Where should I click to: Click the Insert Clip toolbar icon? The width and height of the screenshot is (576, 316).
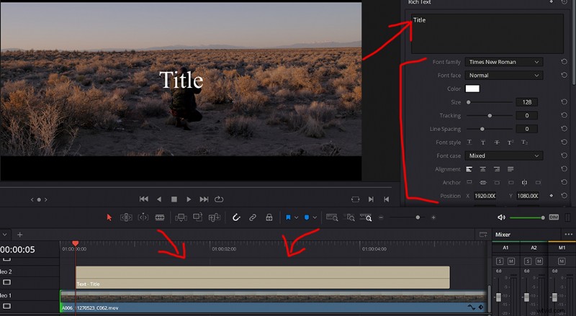click(x=181, y=217)
